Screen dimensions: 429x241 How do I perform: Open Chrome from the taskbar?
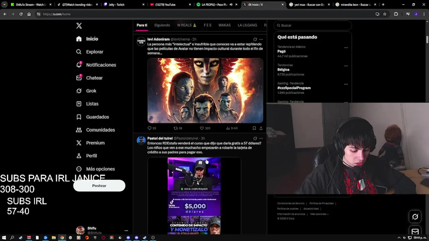(62, 238)
